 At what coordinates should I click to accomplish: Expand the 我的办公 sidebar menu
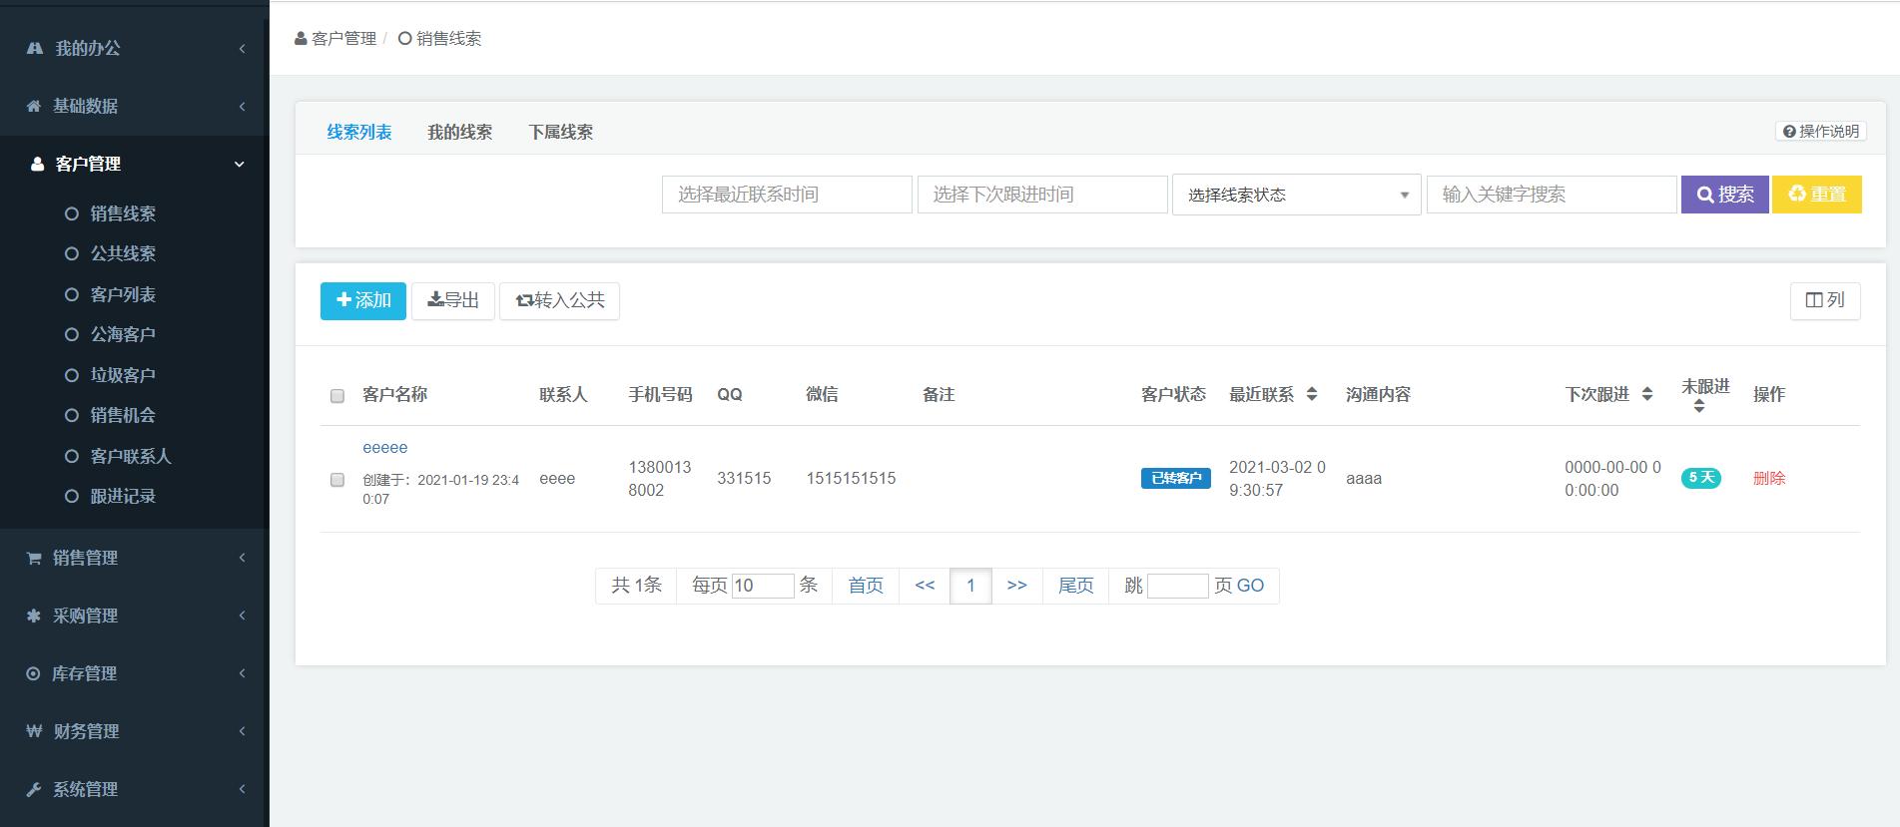point(242,48)
